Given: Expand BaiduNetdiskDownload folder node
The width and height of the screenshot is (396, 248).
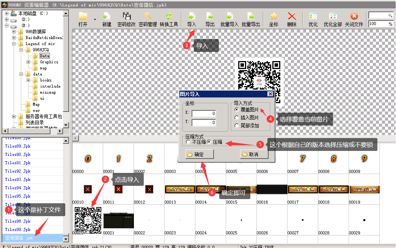Looking at the screenshot, I should coord(14,38).
